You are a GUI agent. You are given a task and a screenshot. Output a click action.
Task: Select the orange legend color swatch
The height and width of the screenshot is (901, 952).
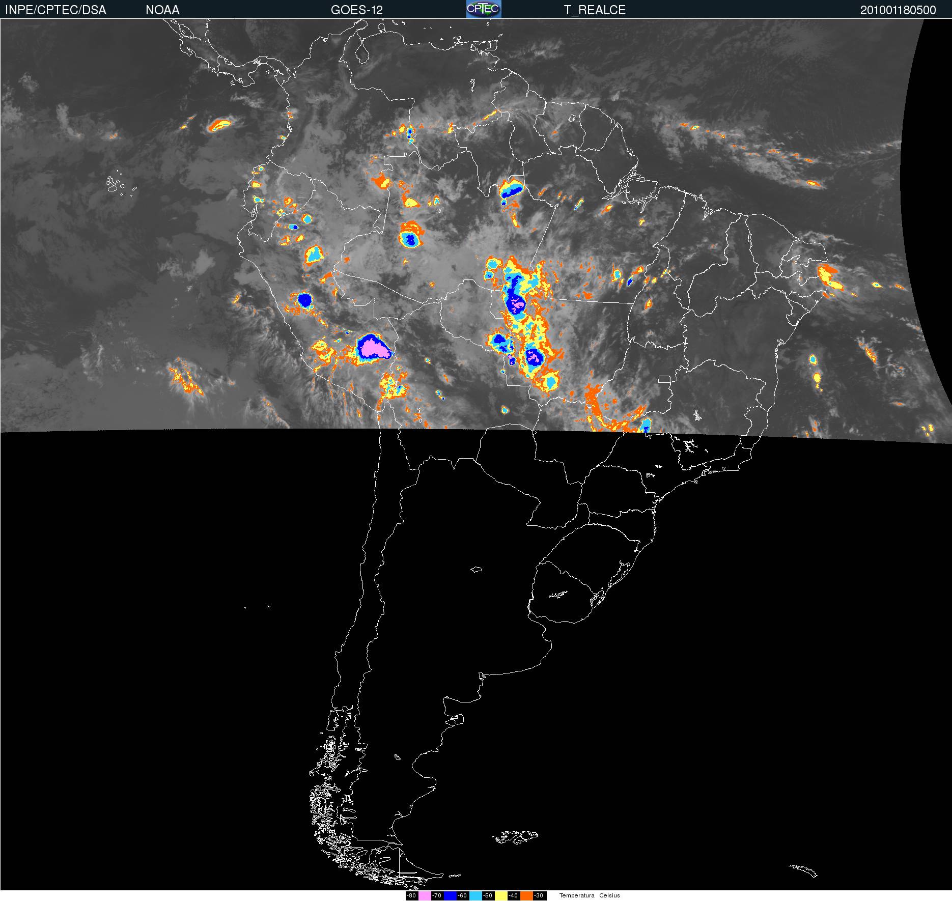tap(526, 896)
